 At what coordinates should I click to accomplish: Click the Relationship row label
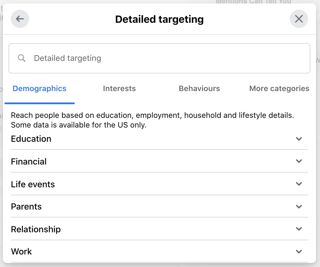(36, 229)
